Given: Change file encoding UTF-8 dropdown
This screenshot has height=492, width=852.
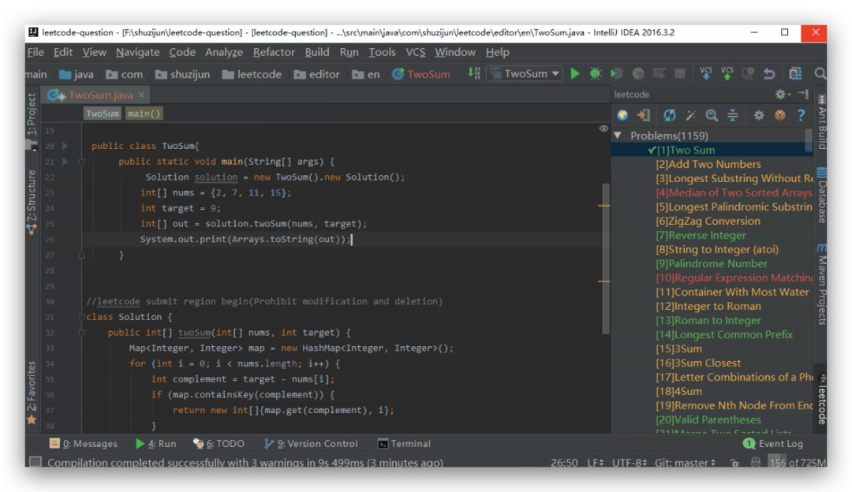Looking at the screenshot, I should (630, 463).
